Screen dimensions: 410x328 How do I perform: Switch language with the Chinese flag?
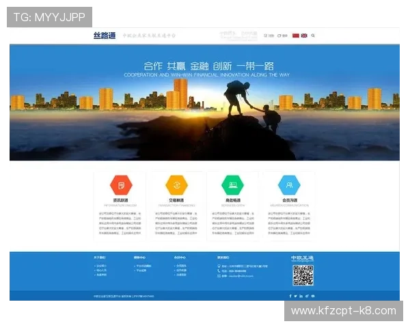tap(295, 36)
